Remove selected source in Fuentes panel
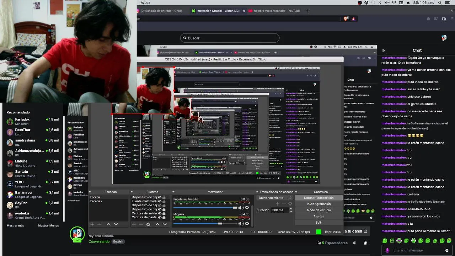The width and height of the screenshot is (455, 256). pyautogui.click(x=141, y=224)
